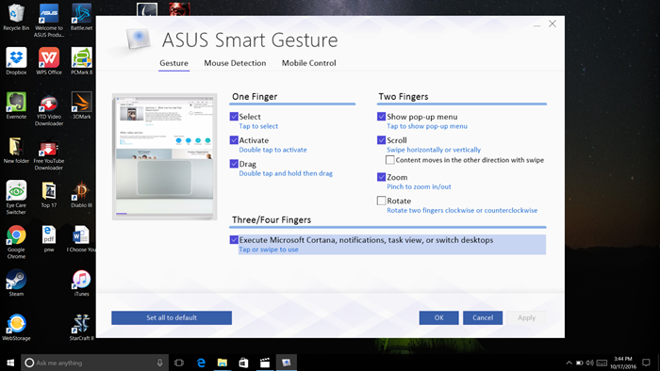The image size is (660, 371).
Task: Open the Top 17 desktop file
Action: (x=49, y=195)
